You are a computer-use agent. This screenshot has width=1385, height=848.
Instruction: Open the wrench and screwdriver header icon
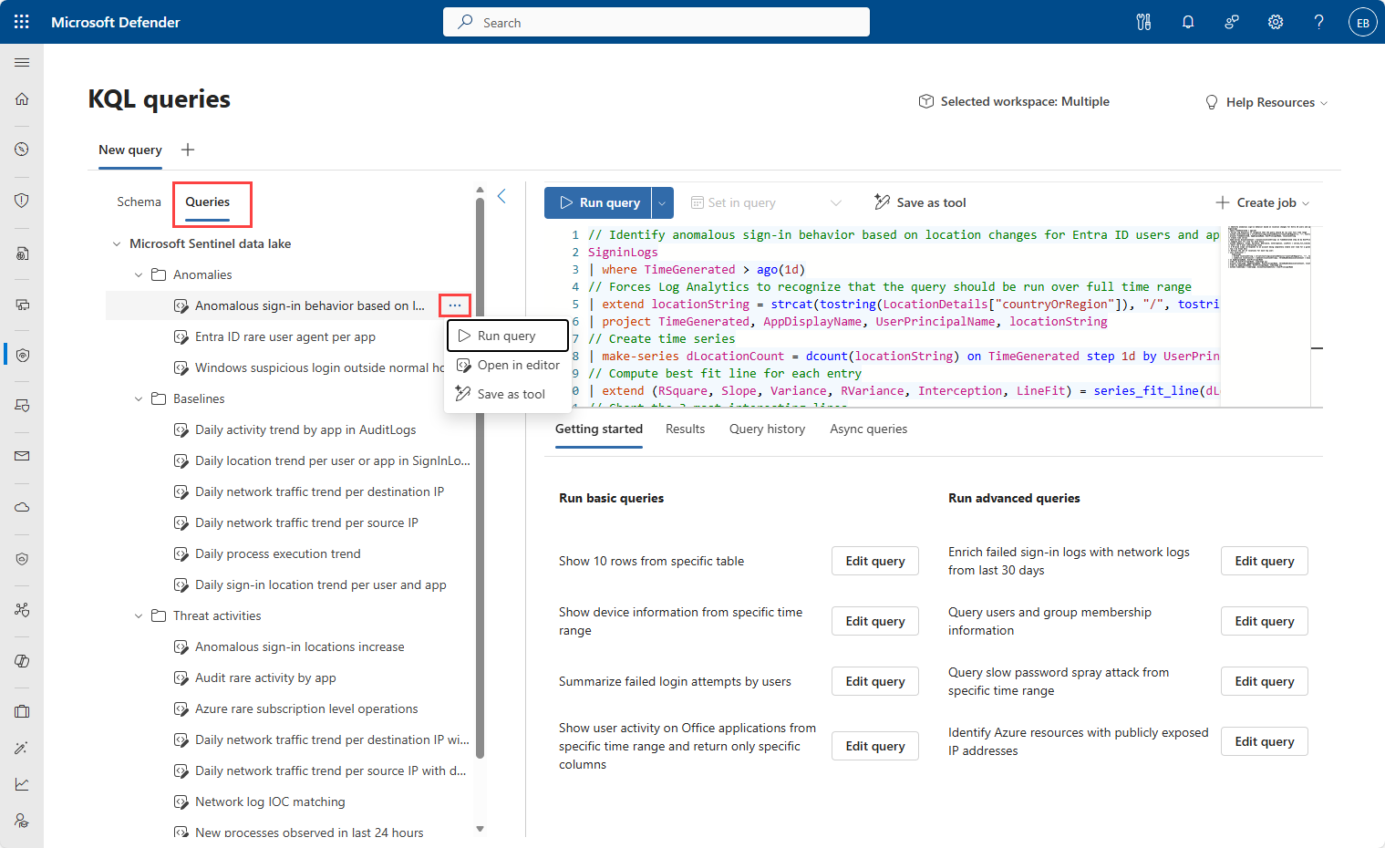1143,22
